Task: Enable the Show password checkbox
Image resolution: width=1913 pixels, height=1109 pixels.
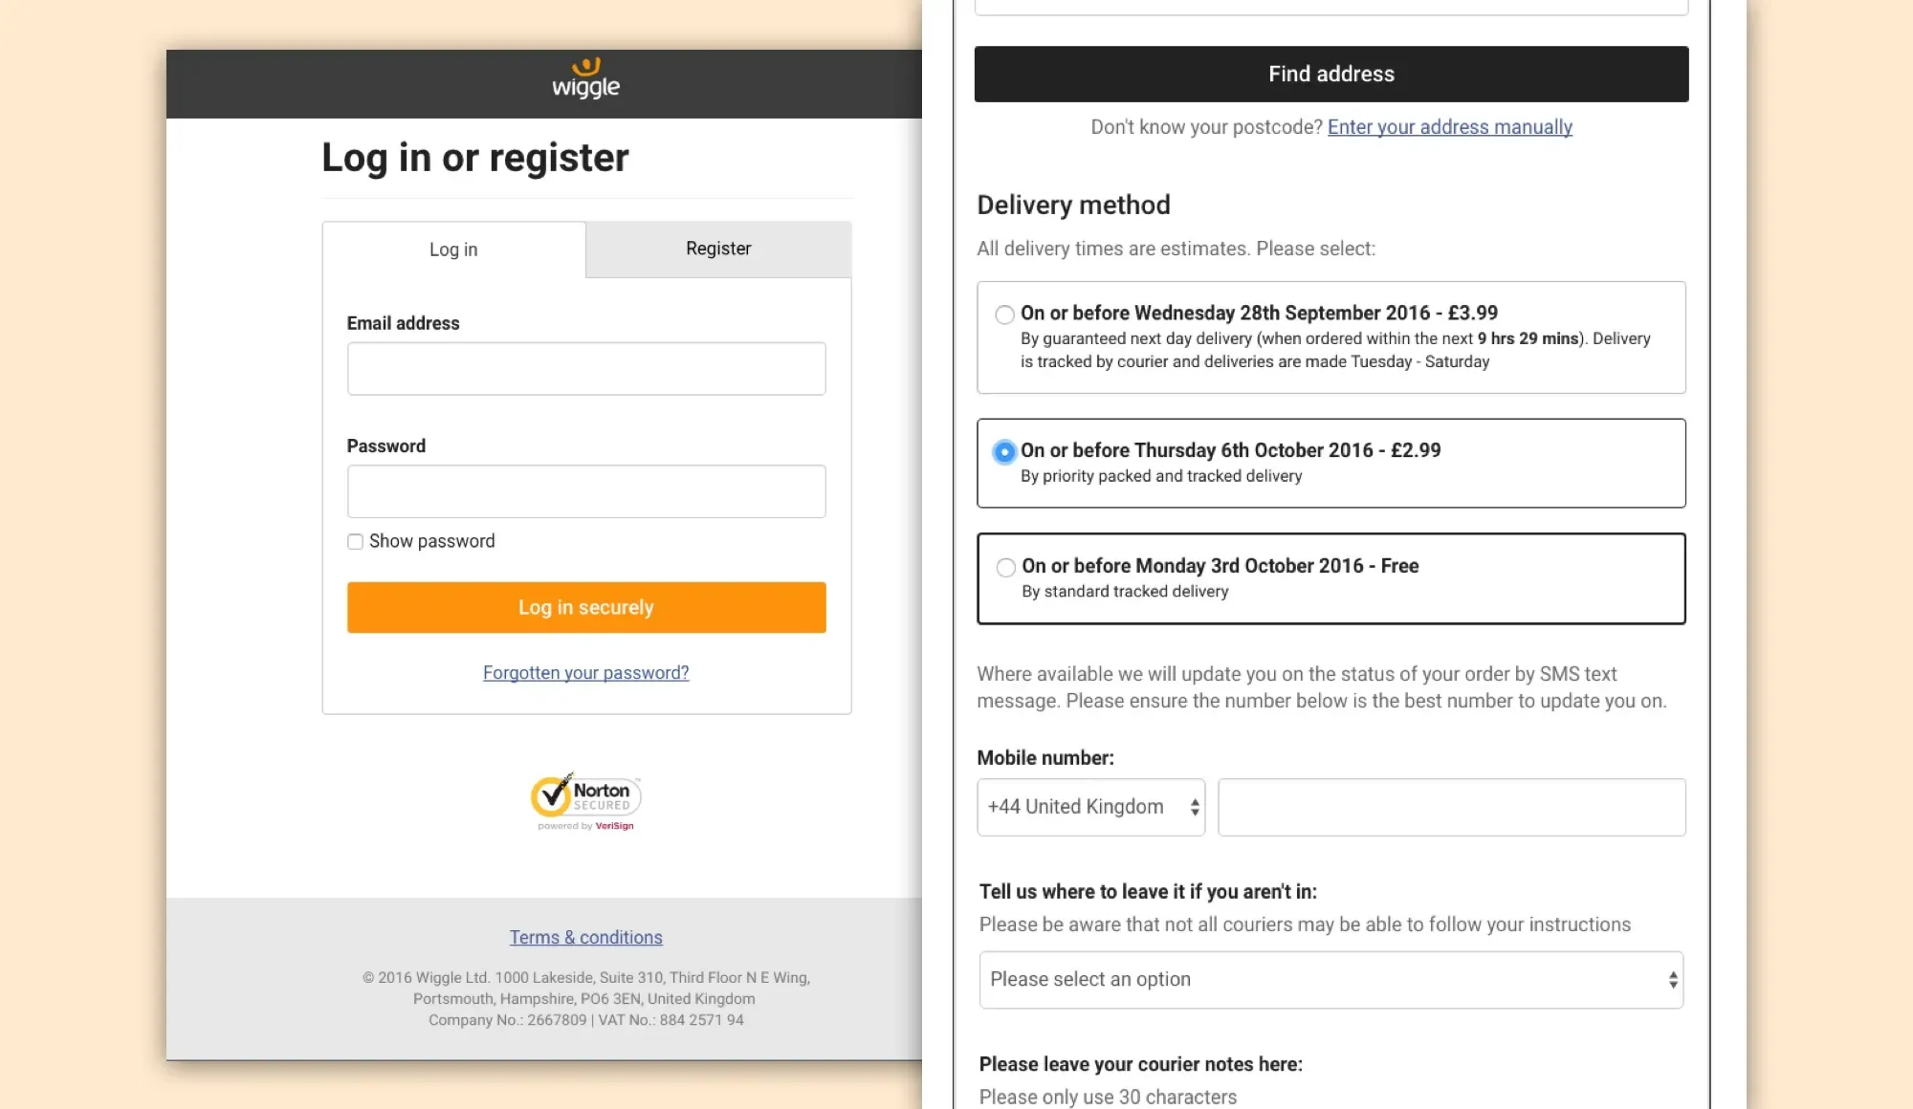Action: pos(356,542)
